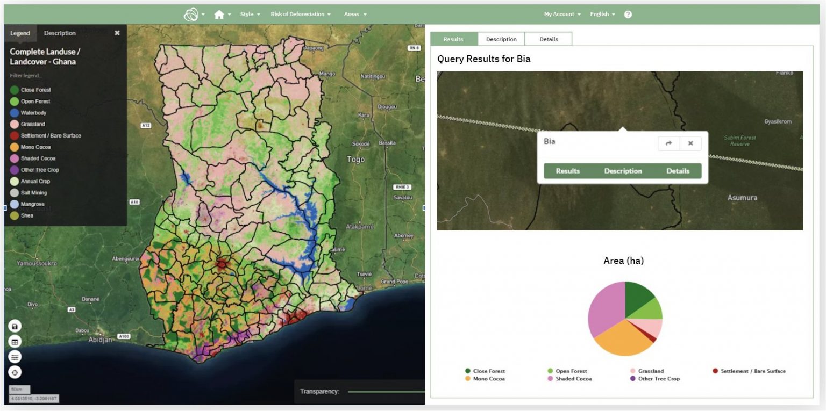826x411 pixels.
Task: Adjust the Transparency slider
Action: coord(386,392)
